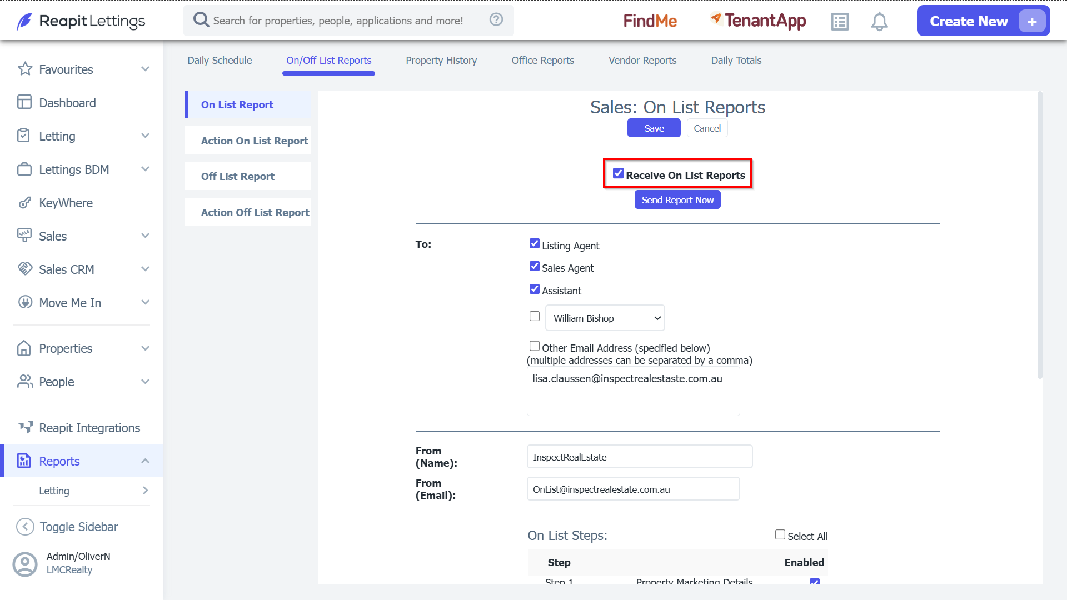Image resolution: width=1067 pixels, height=600 pixels.
Task: Click the Properties house icon
Action: pyautogui.click(x=24, y=348)
